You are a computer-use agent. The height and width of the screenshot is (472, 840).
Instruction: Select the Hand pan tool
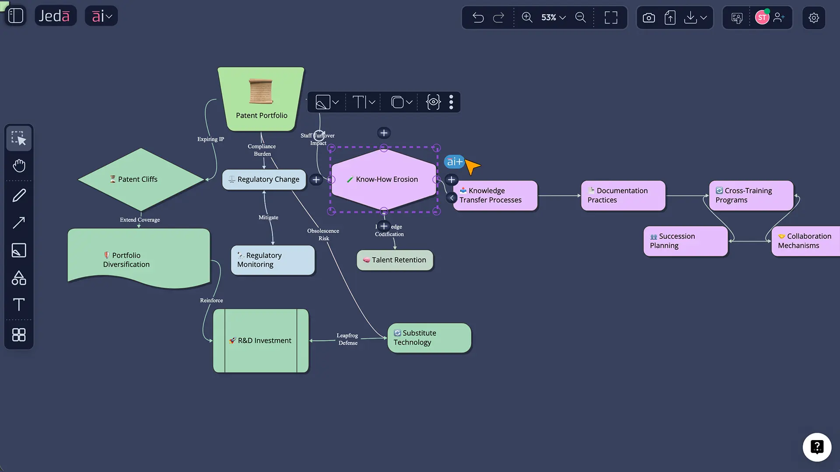pos(19,166)
